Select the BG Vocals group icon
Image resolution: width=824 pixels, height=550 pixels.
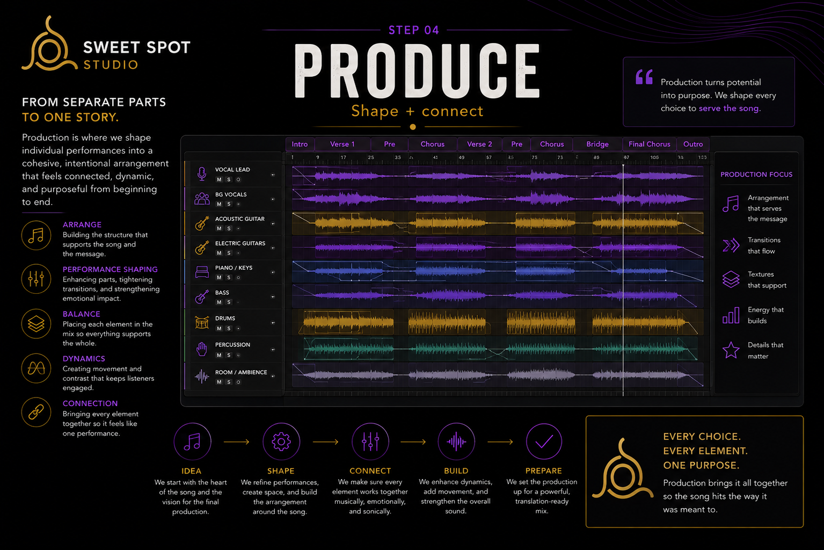pos(202,199)
